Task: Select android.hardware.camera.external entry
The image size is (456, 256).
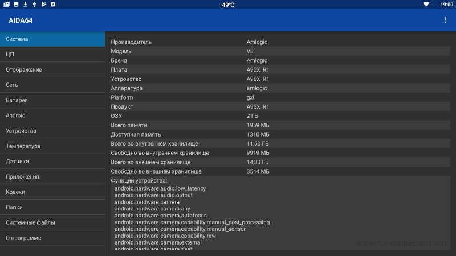Action: 158,242
